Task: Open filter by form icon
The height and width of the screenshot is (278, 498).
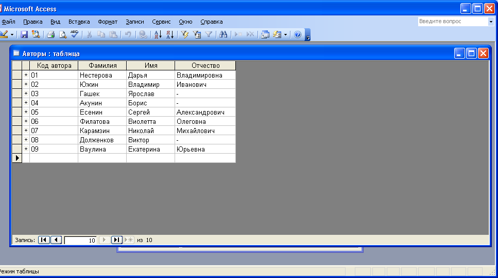Action: pos(197,34)
